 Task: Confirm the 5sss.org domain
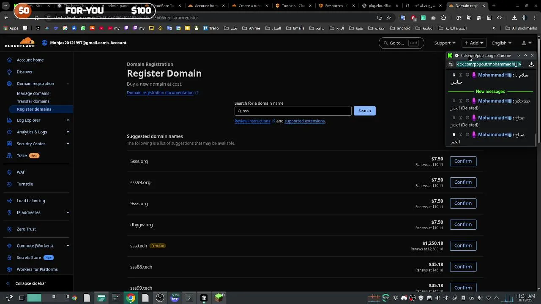[463, 161]
